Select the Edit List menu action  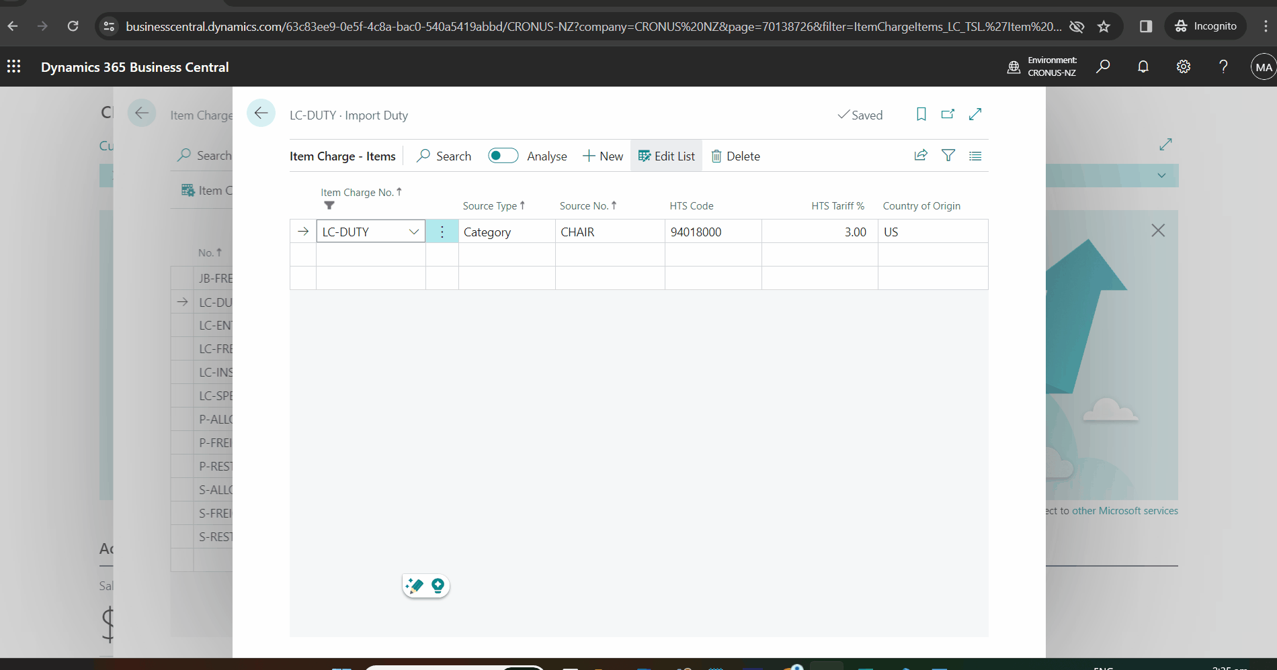(x=666, y=155)
